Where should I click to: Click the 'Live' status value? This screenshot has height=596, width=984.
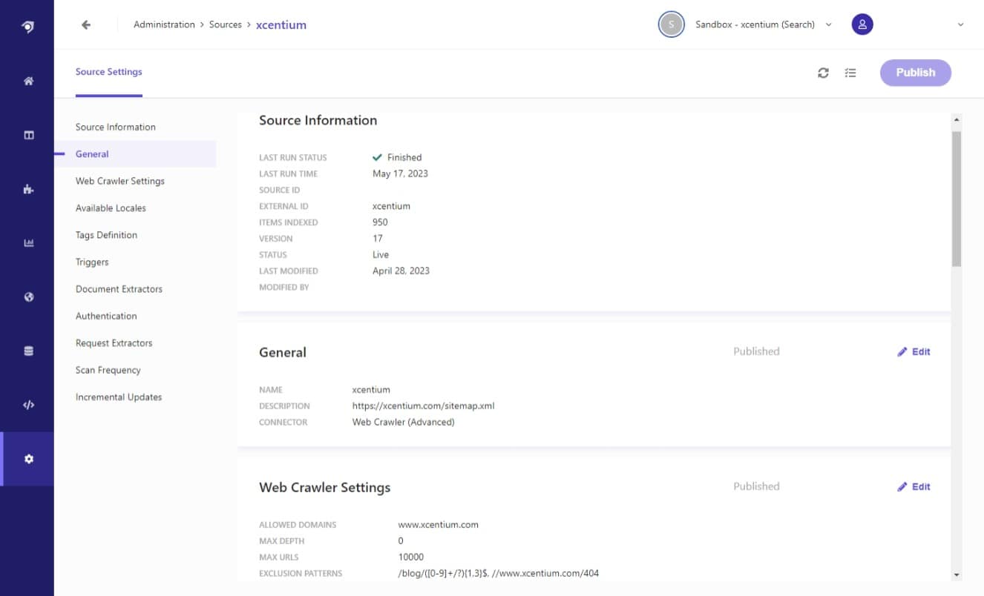[x=381, y=255]
